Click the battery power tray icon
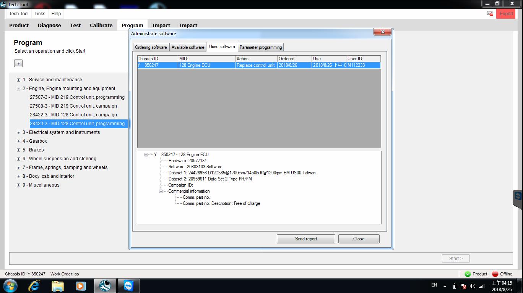523x293 pixels. tap(454, 286)
